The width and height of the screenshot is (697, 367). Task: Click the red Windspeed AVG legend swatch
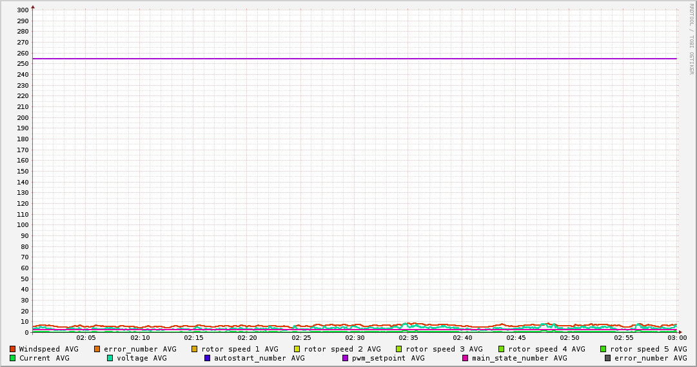pos(12,349)
